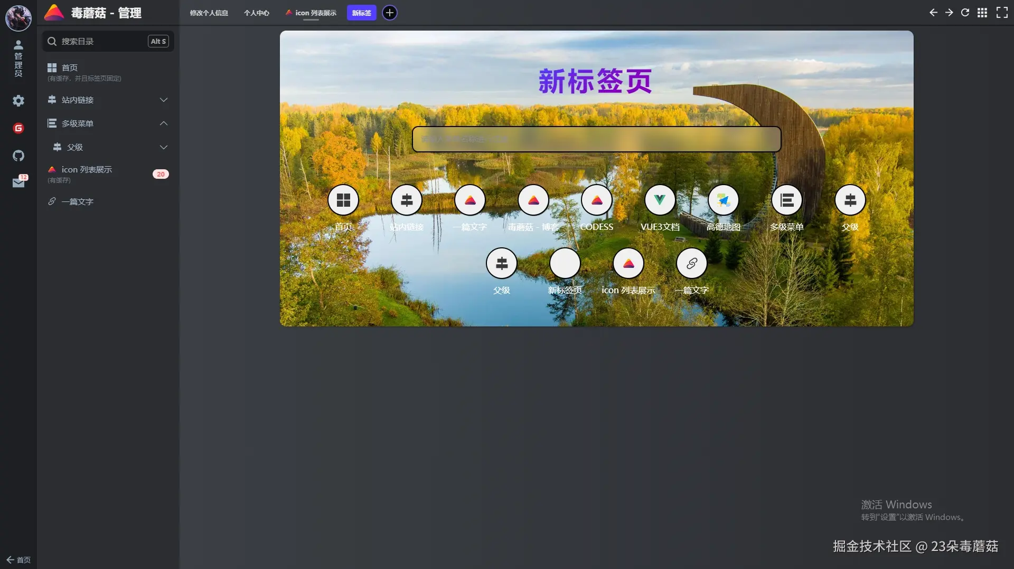
Task: Click the 首页 back button at bottom left
Action: coord(17,560)
